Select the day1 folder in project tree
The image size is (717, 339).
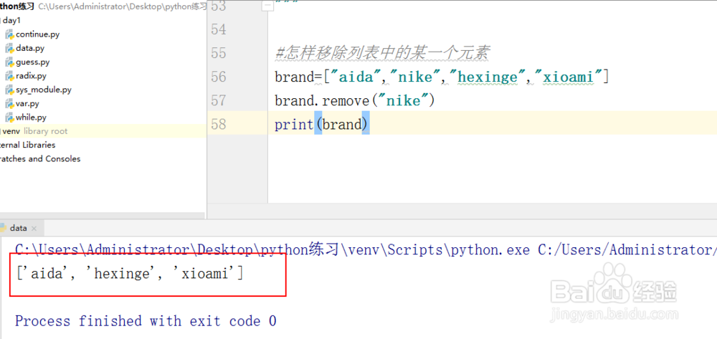tap(11, 20)
